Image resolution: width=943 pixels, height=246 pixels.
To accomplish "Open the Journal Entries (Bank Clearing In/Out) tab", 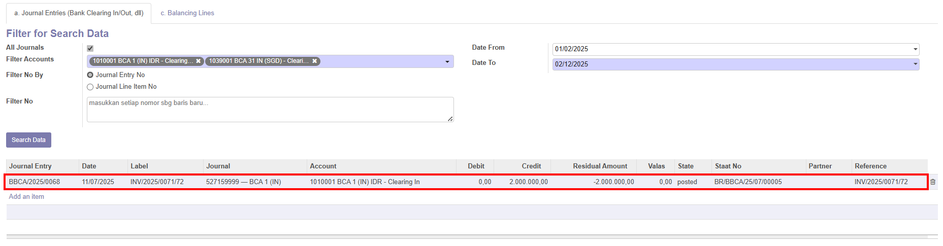I will pyautogui.click(x=79, y=13).
